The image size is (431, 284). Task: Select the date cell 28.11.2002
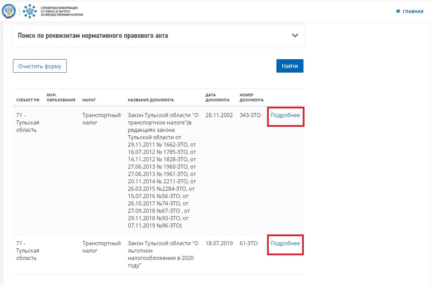click(x=219, y=115)
